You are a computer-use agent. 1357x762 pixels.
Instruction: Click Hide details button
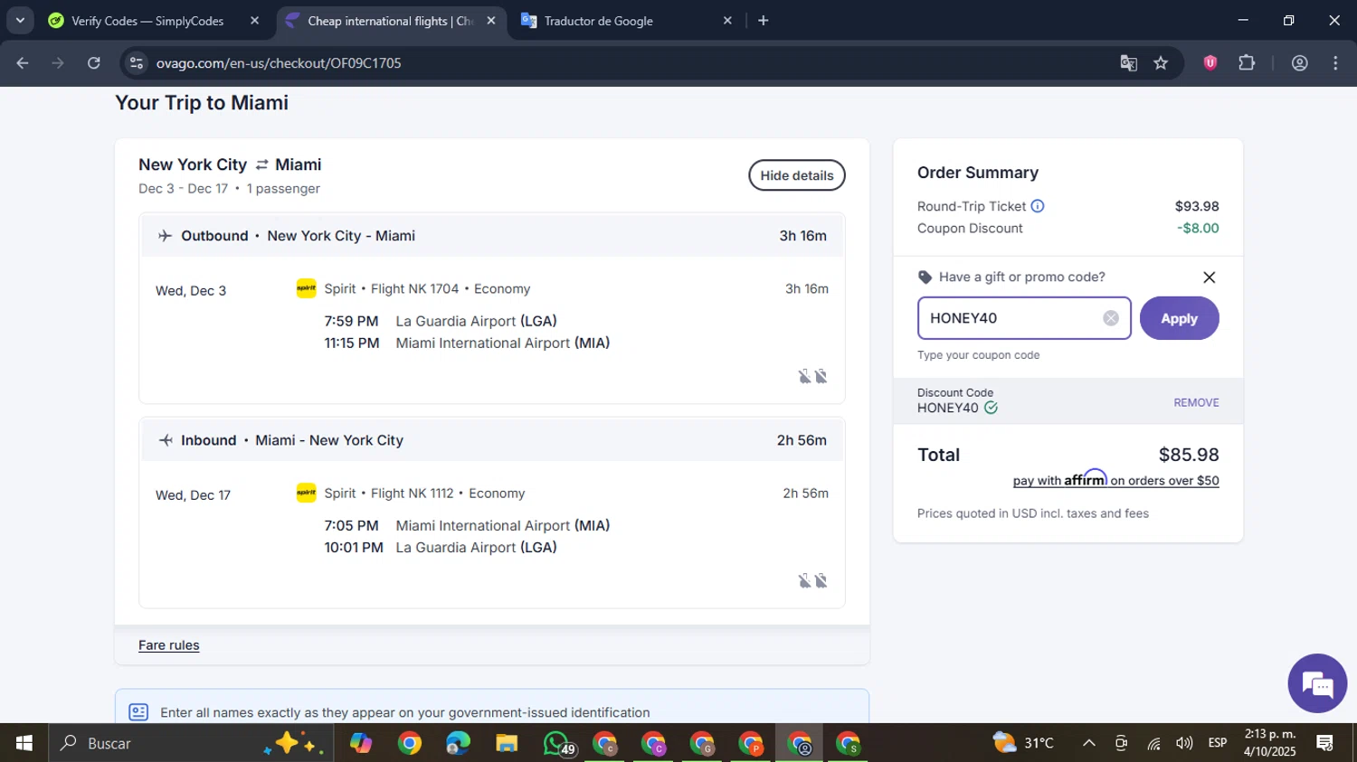(x=797, y=175)
